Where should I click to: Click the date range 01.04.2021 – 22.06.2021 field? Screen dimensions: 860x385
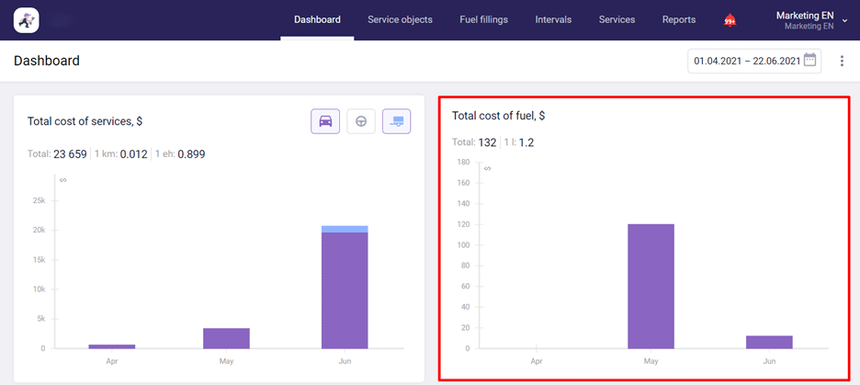[747, 61]
